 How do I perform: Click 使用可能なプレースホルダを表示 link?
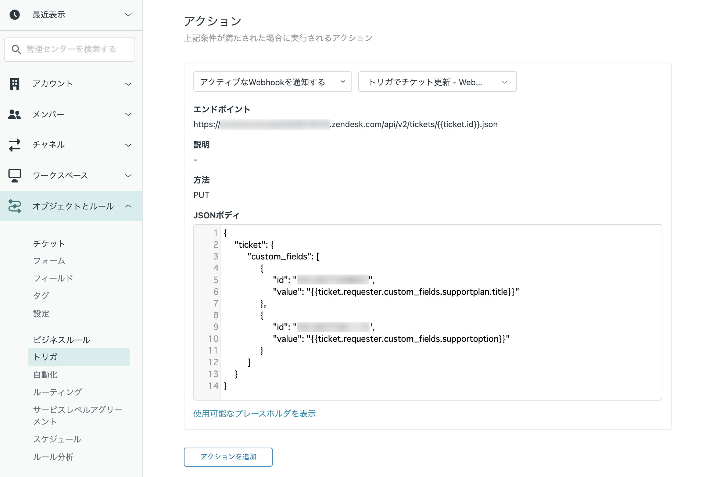pyautogui.click(x=254, y=413)
